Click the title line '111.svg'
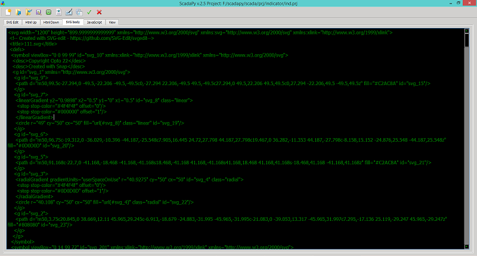This screenshot has height=256, width=477. point(33,43)
